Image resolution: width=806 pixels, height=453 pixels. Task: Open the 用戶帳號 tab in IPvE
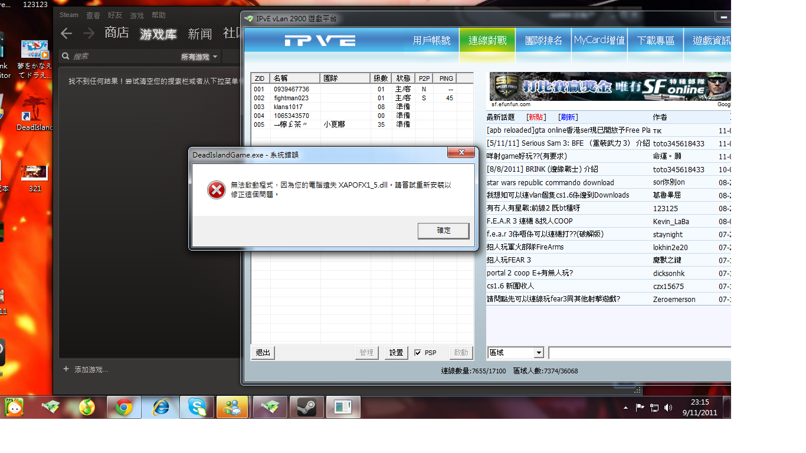point(431,41)
